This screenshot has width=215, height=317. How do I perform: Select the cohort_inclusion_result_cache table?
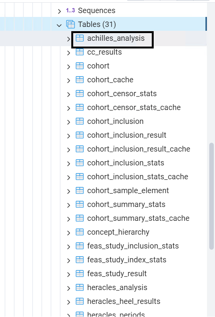click(138, 149)
